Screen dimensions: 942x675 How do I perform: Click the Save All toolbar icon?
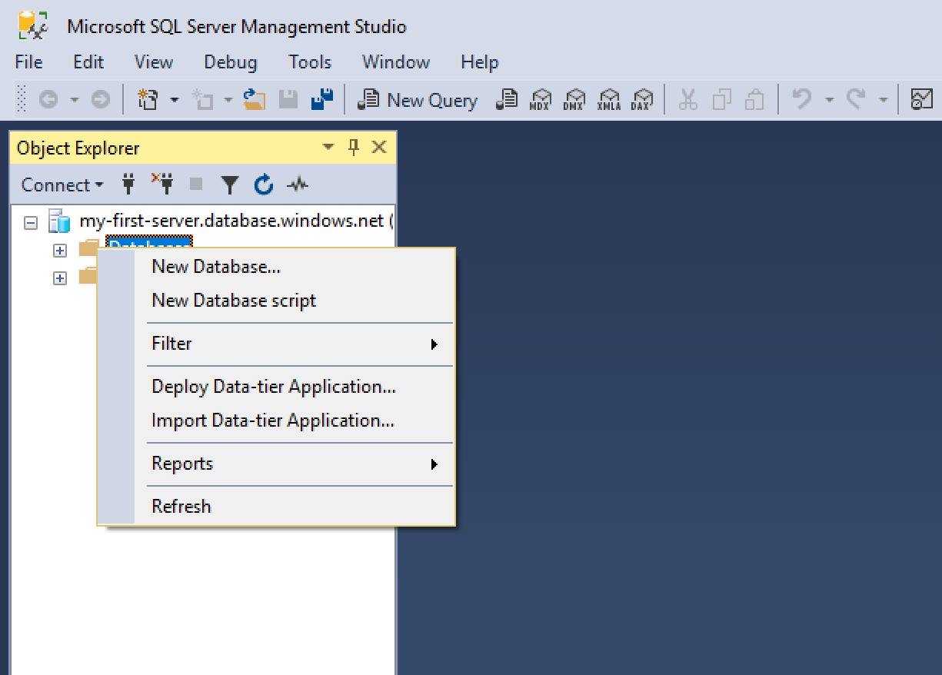(x=322, y=99)
